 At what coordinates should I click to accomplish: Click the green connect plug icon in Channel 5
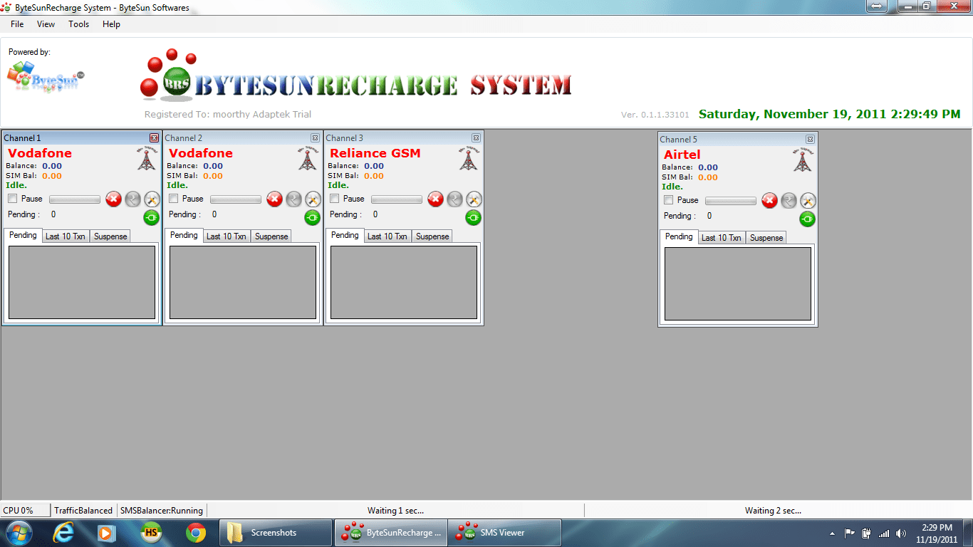coord(808,219)
